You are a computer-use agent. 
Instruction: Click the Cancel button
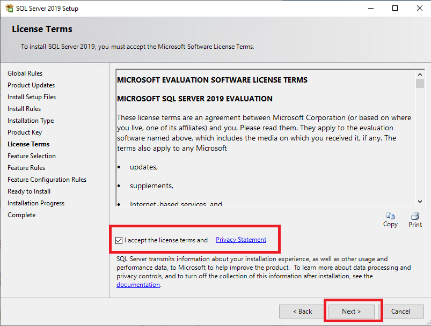400,311
